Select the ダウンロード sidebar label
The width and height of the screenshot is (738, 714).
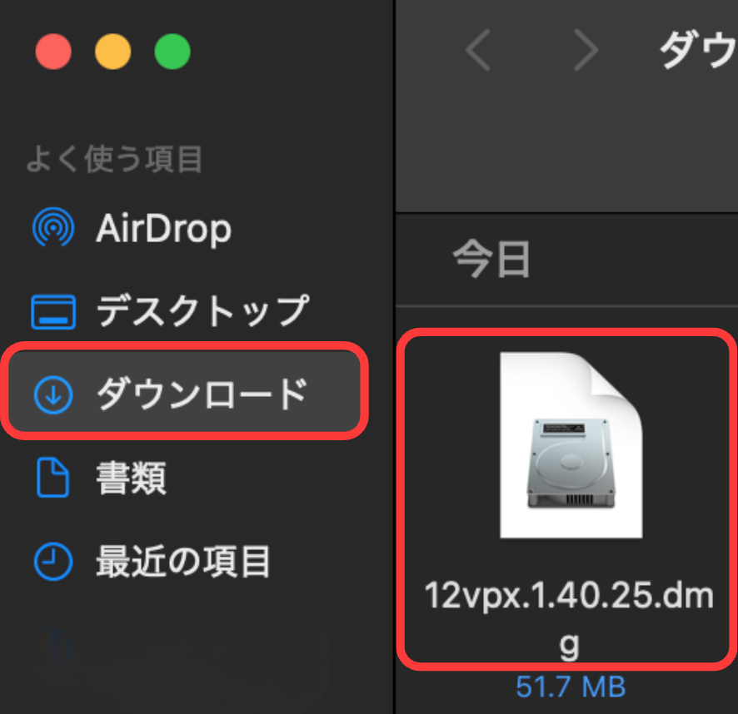coord(202,394)
